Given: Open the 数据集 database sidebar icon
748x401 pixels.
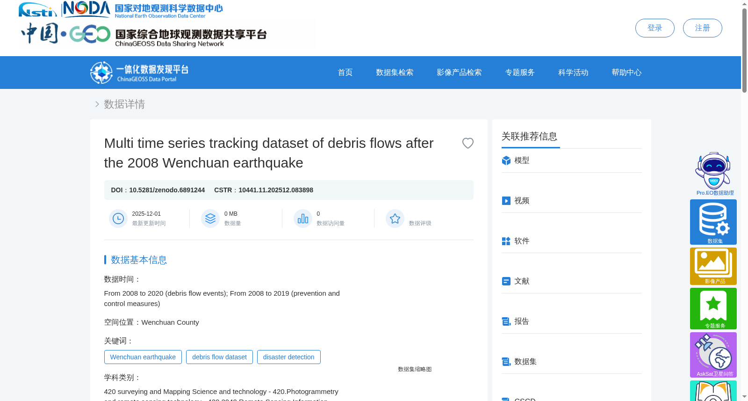Looking at the screenshot, I should coord(713,222).
